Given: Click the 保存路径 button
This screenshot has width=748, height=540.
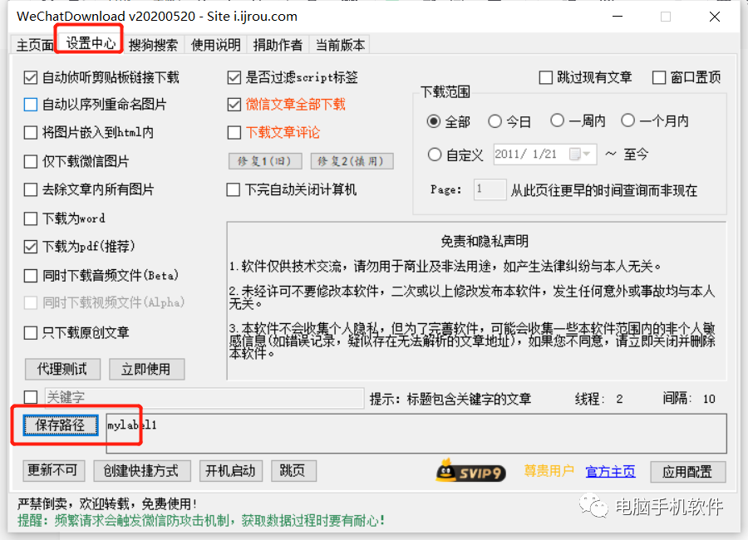Looking at the screenshot, I should pyautogui.click(x=61, y=425).
